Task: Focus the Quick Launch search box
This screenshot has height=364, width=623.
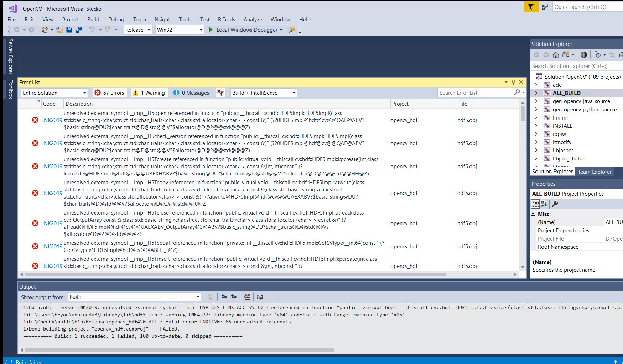Action: (588, 7)
